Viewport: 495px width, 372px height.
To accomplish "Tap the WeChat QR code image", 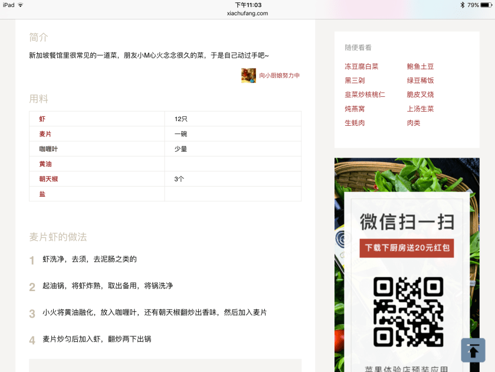I will (x=408, y=312).
